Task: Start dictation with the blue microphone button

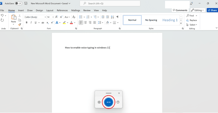Action: coord(109,102)
